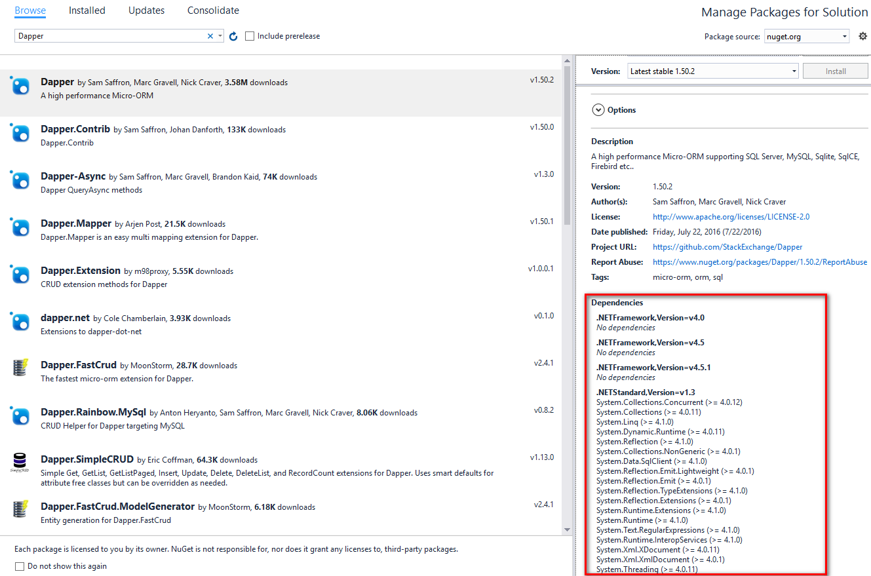Select the Dapper.FastCrud.ModelGenerator package title
Screen dimensions: 871x576
click(x=117, y=507)
